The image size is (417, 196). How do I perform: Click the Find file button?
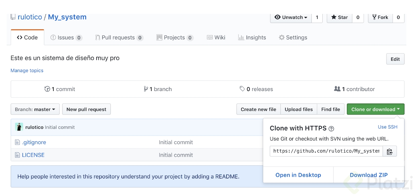(x=331, y=109)
